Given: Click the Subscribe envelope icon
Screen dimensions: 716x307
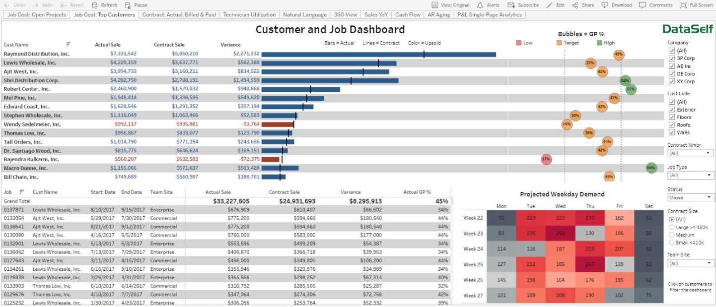Looking at the screenshot, I should click(511, 5).
